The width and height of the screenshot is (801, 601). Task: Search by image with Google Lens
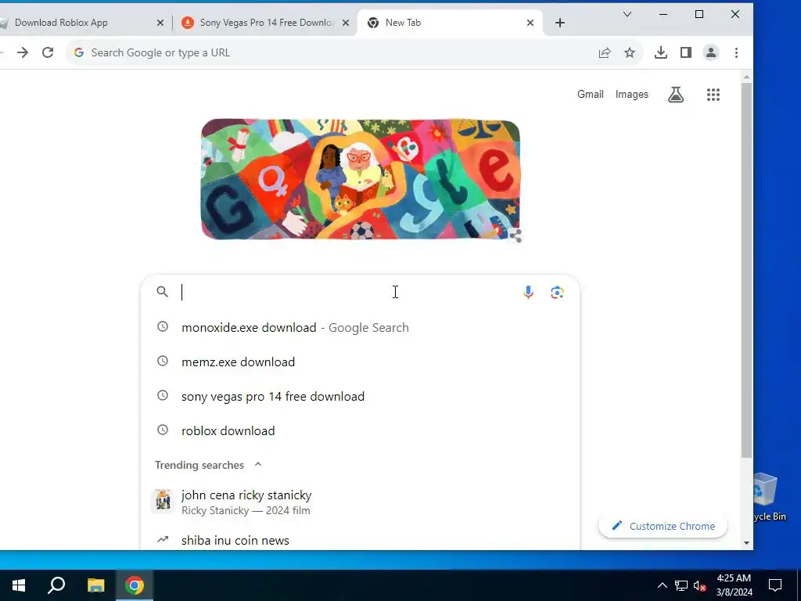557,293
